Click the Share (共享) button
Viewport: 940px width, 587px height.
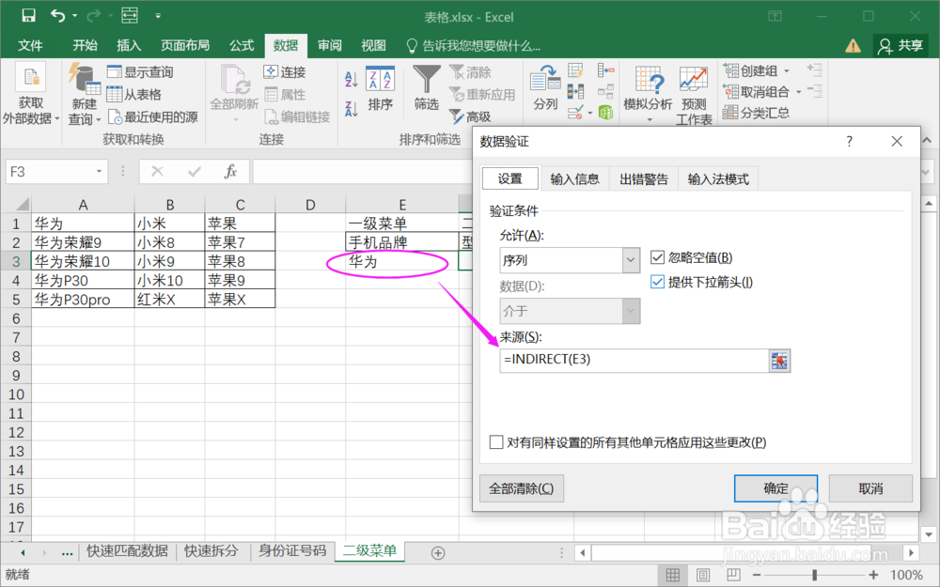click(x=901, y=45)
